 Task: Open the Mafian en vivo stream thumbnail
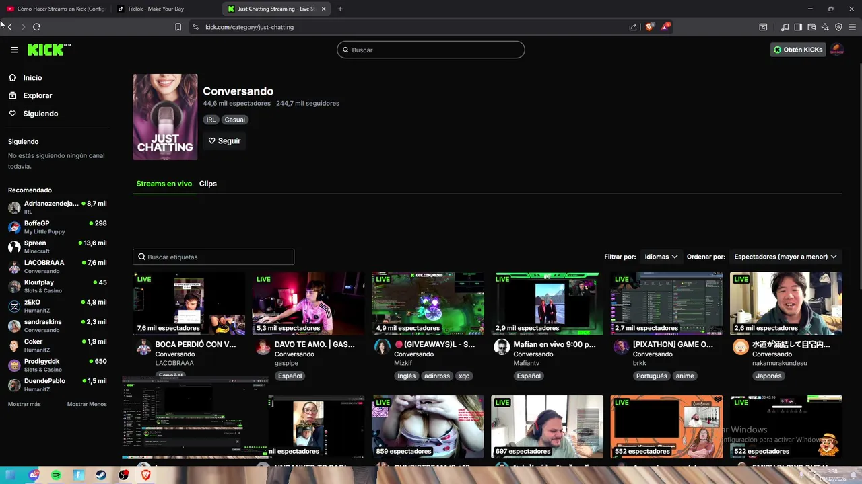point(548,303)
